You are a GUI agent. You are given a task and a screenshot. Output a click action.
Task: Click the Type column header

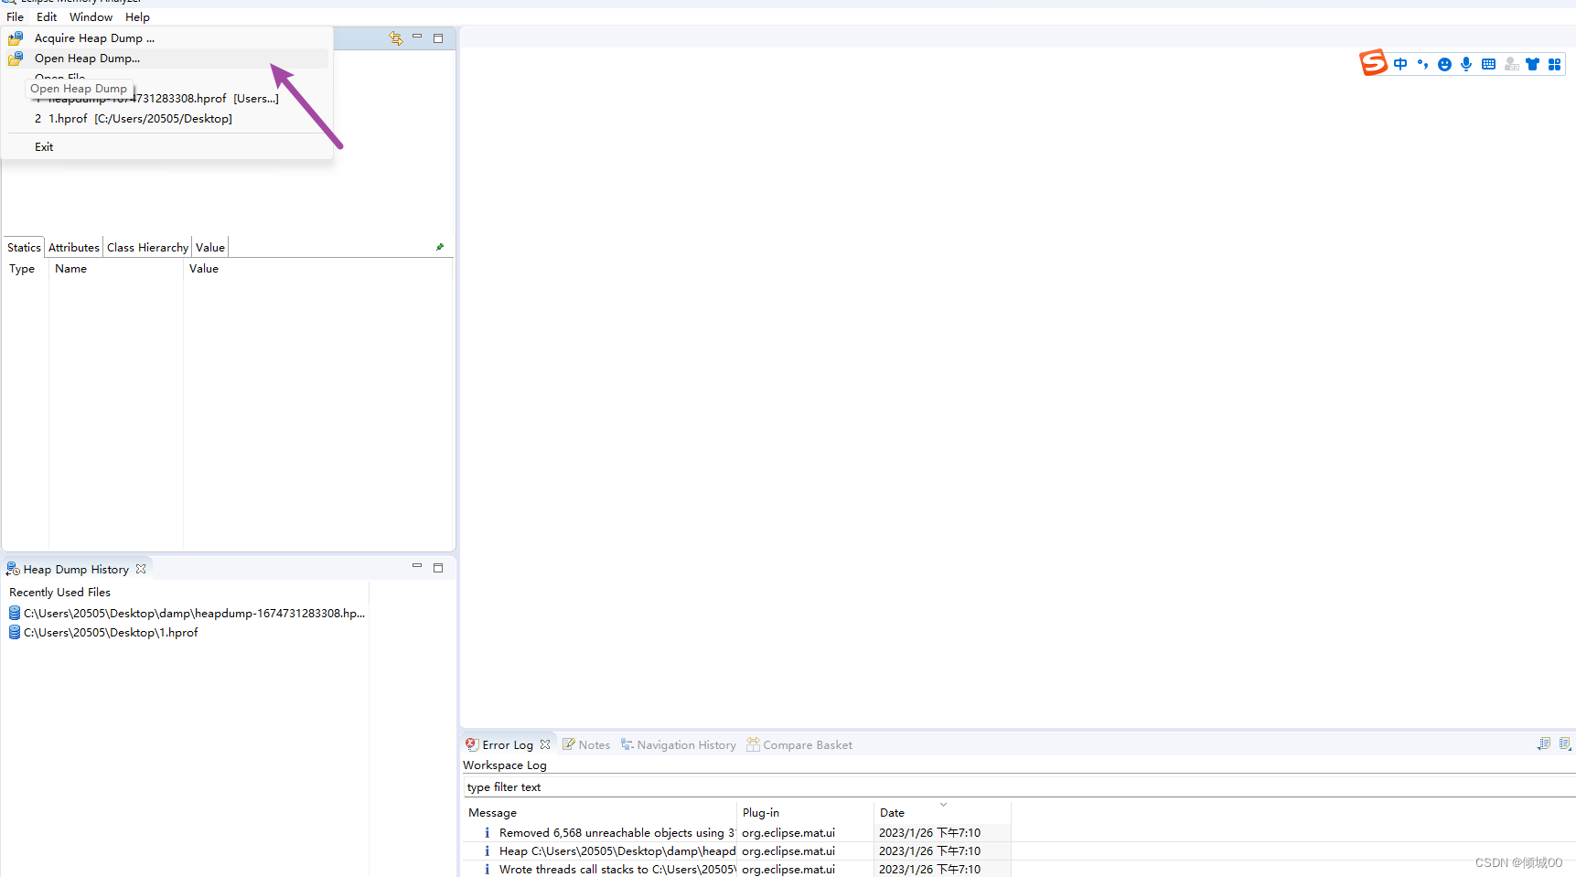click(x=22, y=269)
